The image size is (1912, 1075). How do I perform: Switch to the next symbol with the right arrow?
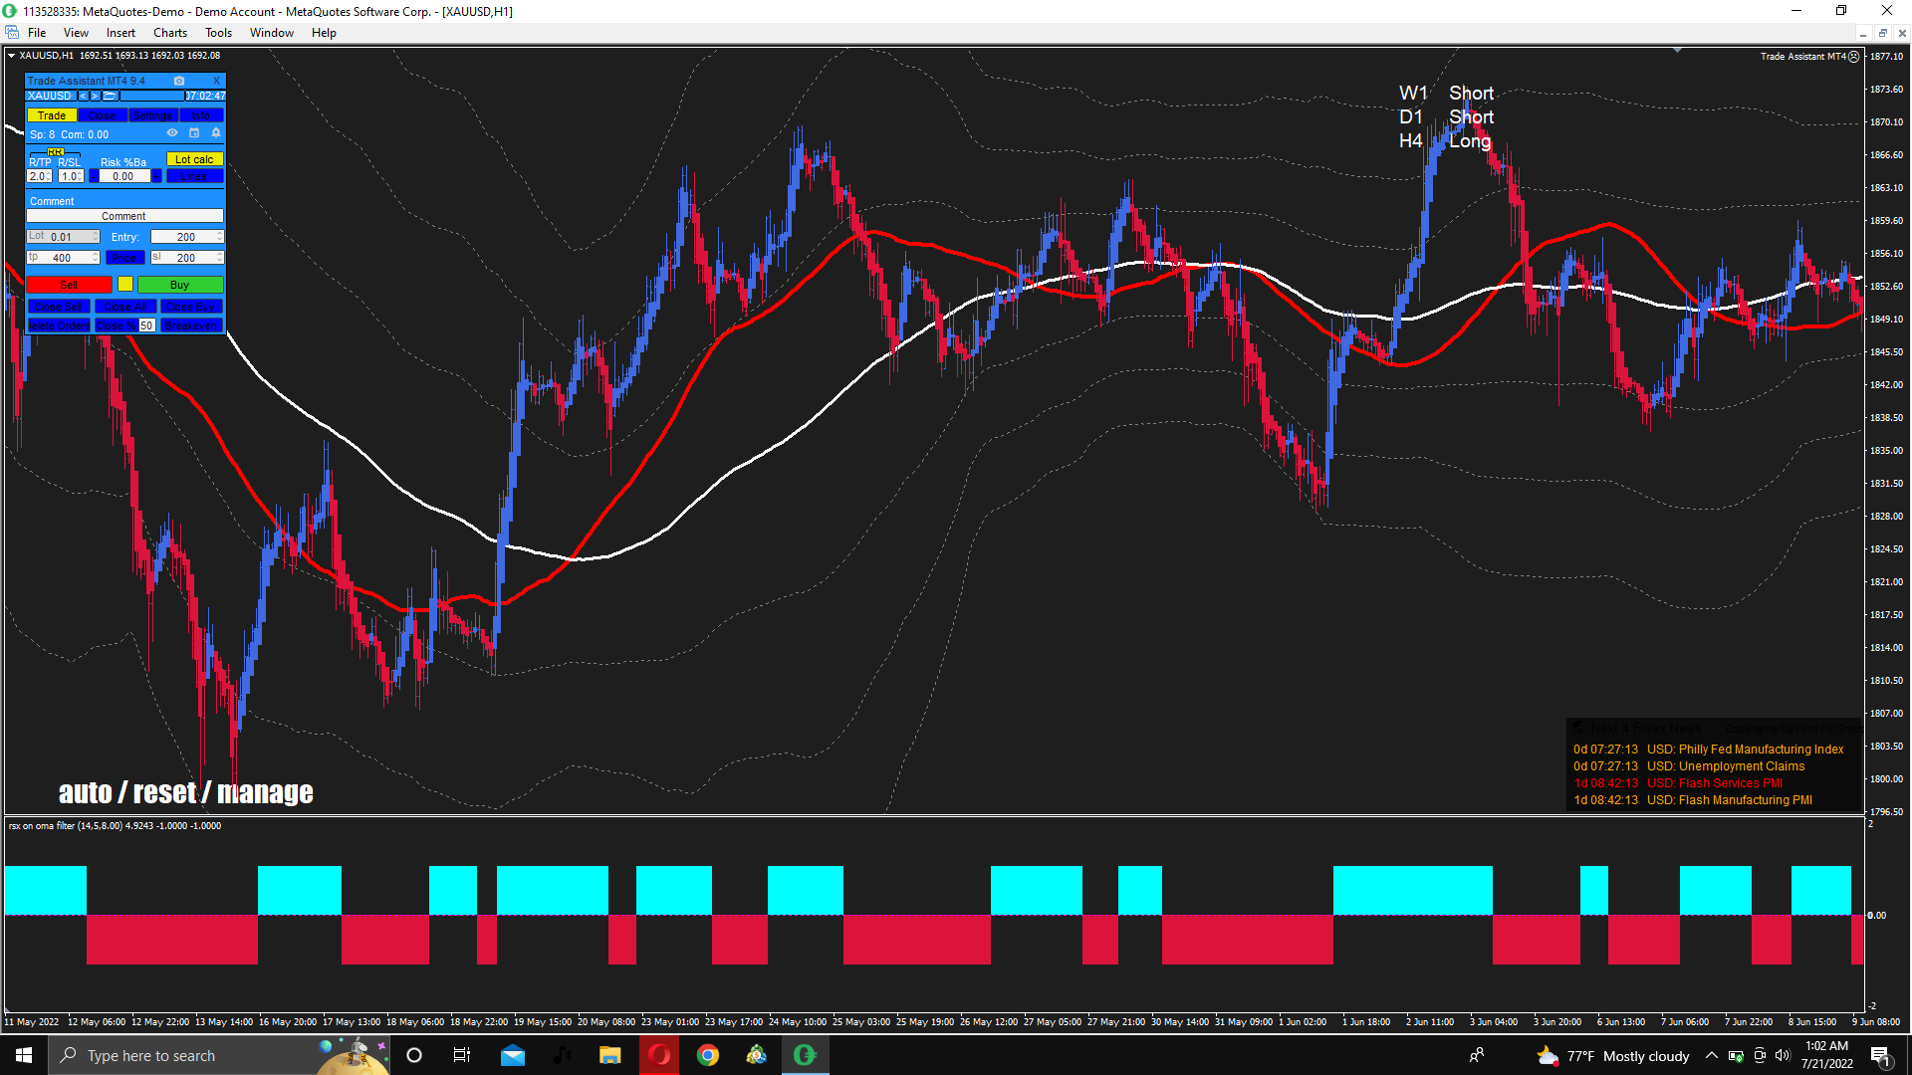(x=96, y=96)
